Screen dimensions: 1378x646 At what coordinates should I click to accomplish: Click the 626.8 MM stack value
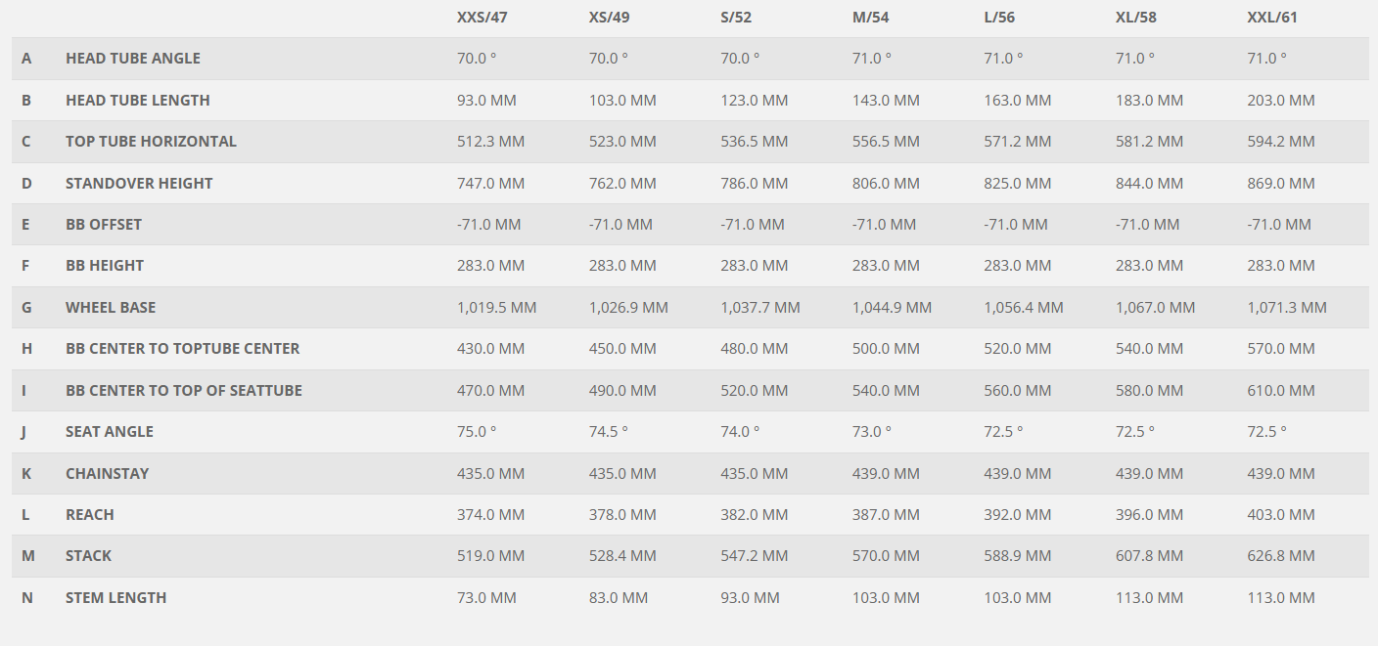pos(1281,556)
